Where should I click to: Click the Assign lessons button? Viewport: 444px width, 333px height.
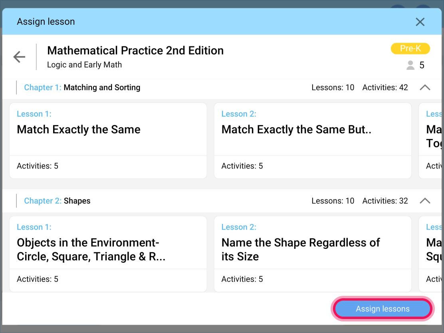coord(383,309)
